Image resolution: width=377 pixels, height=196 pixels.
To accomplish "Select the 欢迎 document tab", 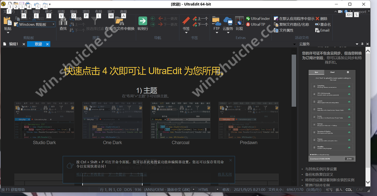I will [38, 44].
